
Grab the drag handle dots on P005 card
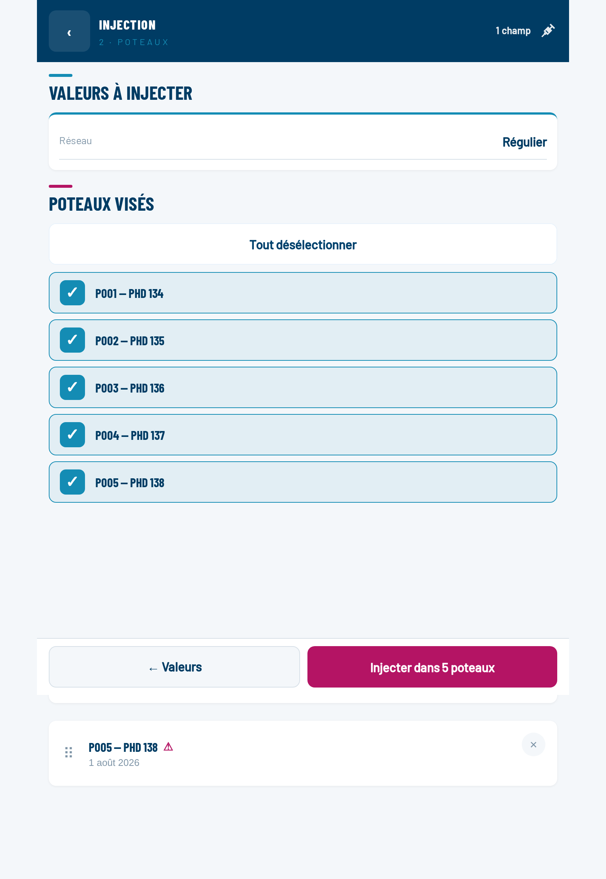tap(69, 752)
